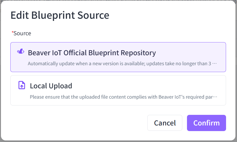Click the 'Edit Blueprint Source' dialog title
Viewport: 237px width, 142px height.
[x=60, y=15]
